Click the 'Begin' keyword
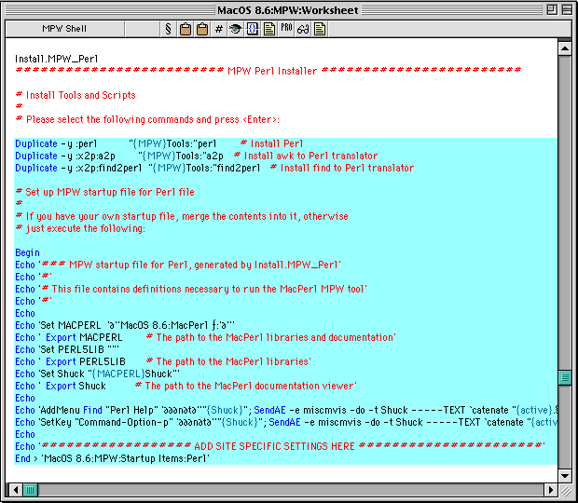Viewport: 578px width, 503px height. [27, 253]
